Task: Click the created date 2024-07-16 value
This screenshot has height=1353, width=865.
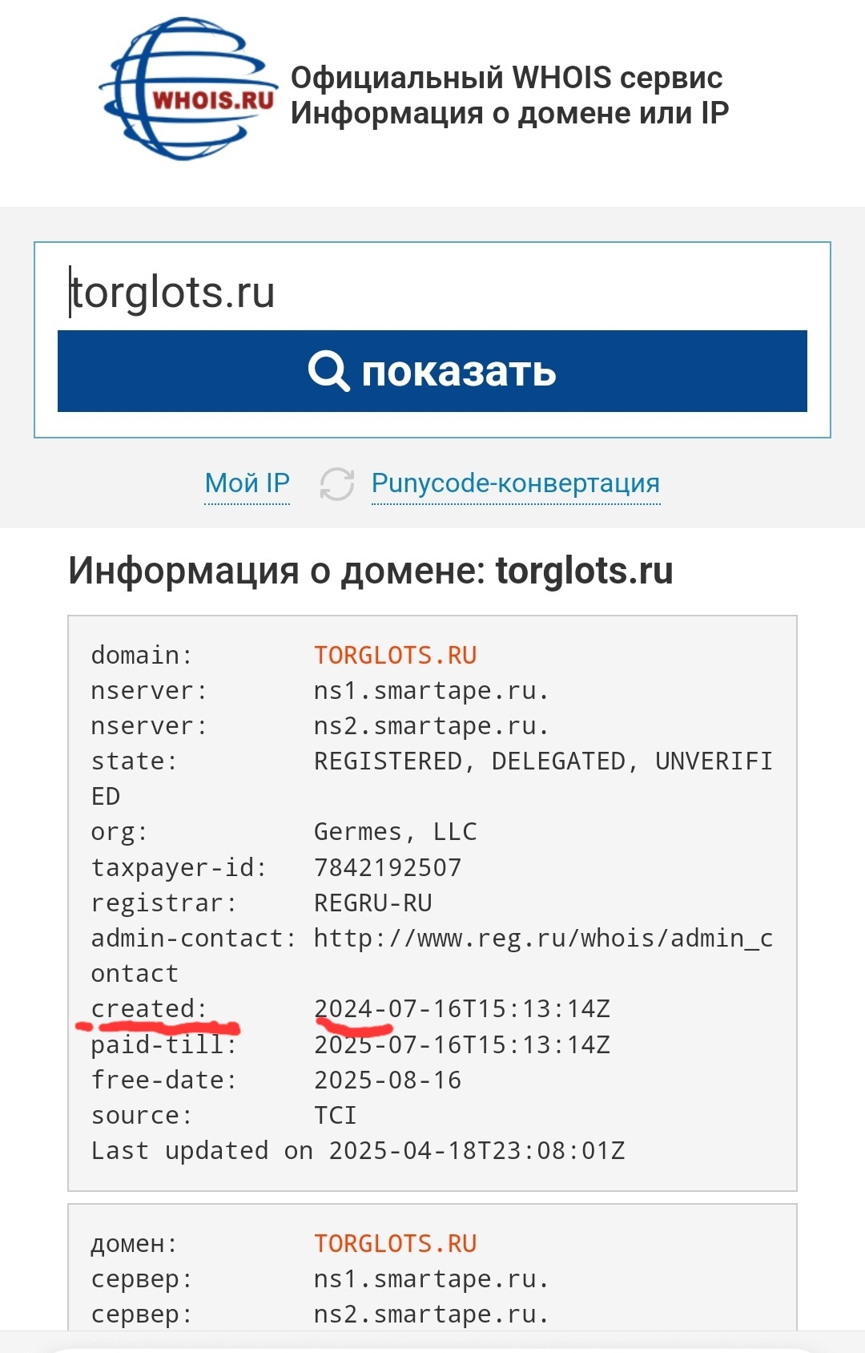Action: (461, 1008)
